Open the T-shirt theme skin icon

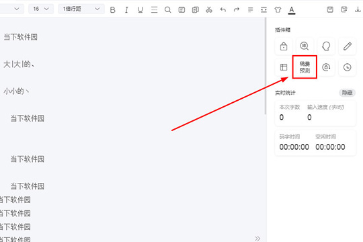[278, 9]
